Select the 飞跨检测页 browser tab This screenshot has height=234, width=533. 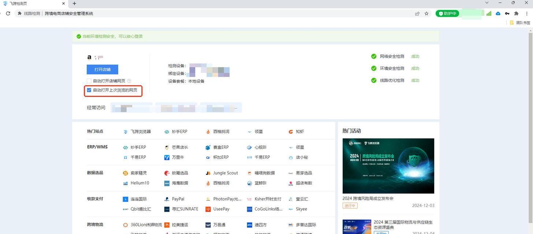pos(34,4)
